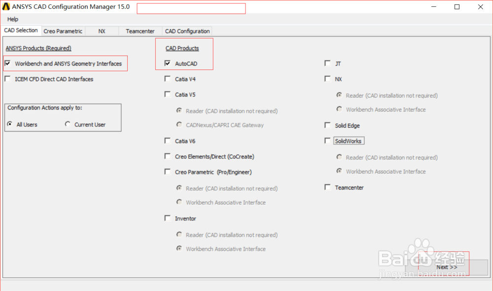493x291 pixels.
Task: Tick the JT checkbox
Action: [x=328, y=64]
